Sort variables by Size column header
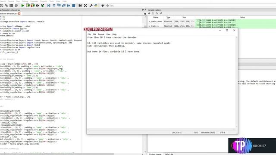 [x=184, y=17]
